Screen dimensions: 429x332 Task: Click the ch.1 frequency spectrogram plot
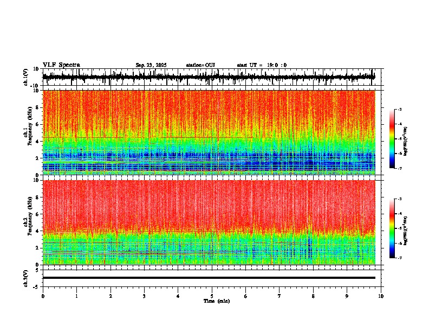coord(209,132)
